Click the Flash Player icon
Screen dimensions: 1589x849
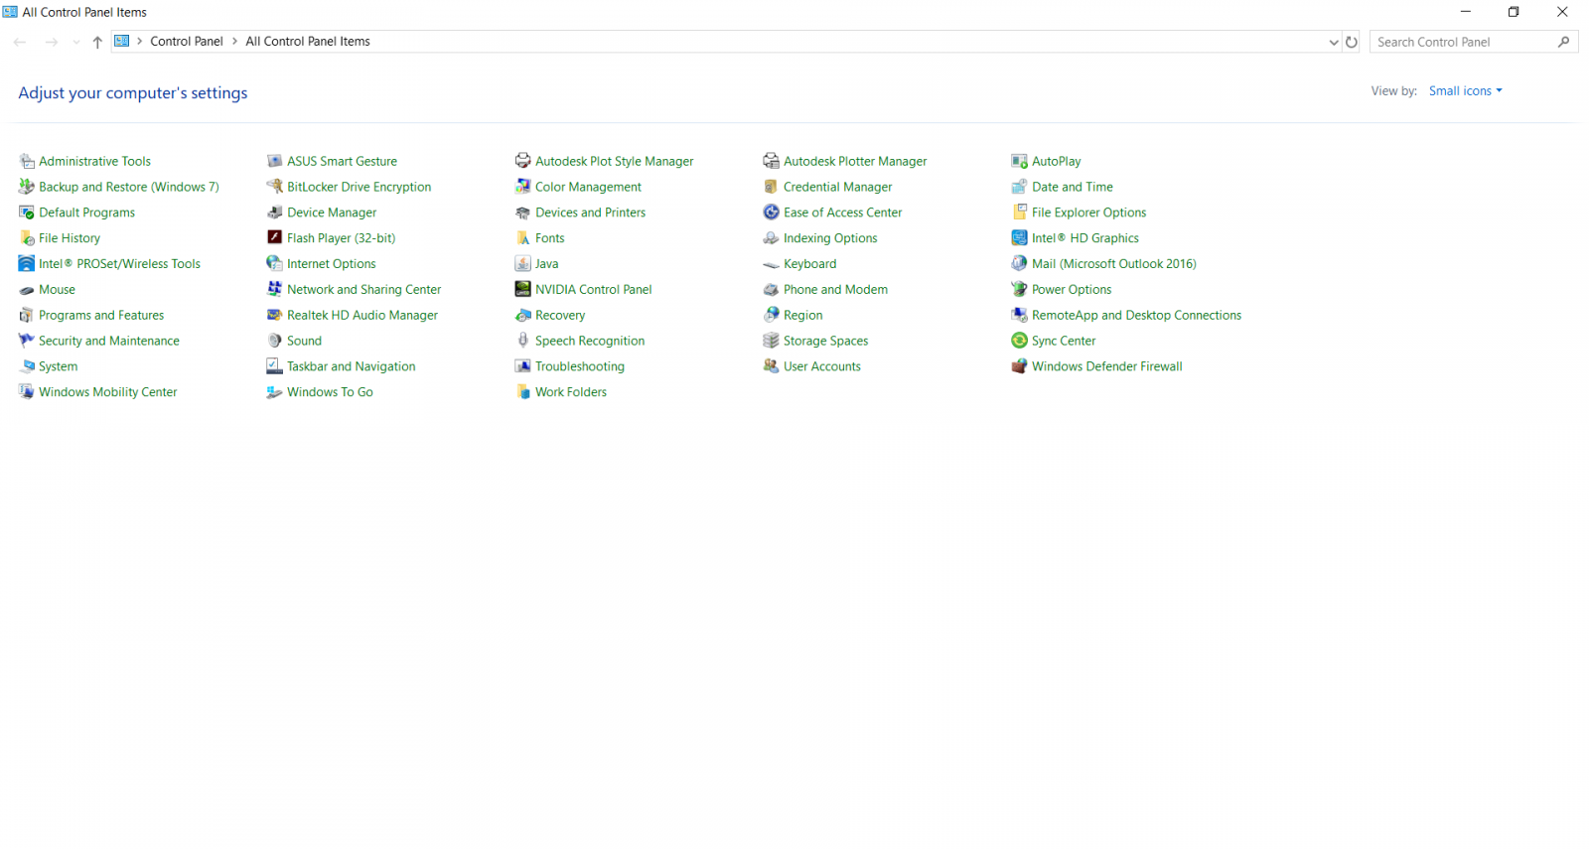point(274,237)
